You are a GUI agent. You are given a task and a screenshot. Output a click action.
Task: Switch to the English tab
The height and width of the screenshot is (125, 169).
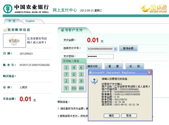(30, 21)
